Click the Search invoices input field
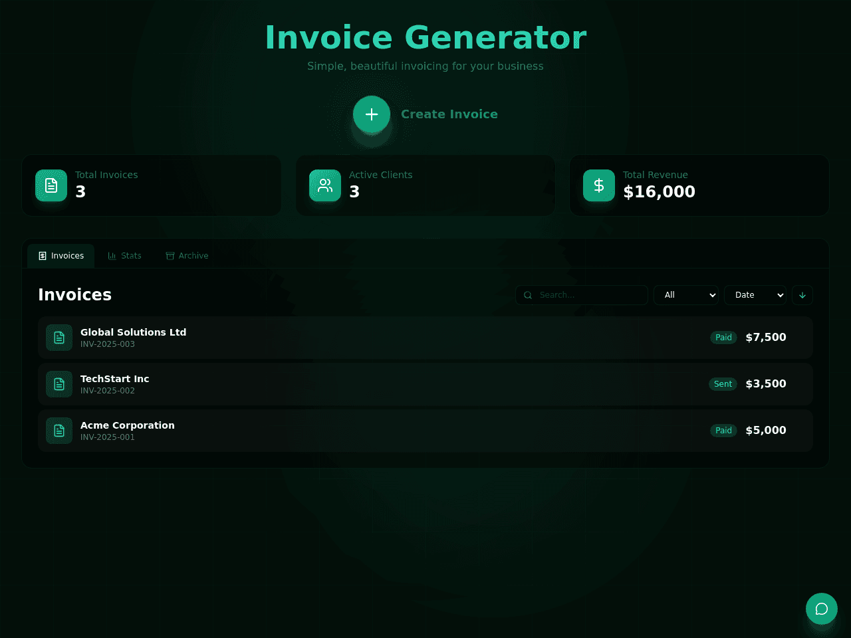851x638 pixels. 582,295
